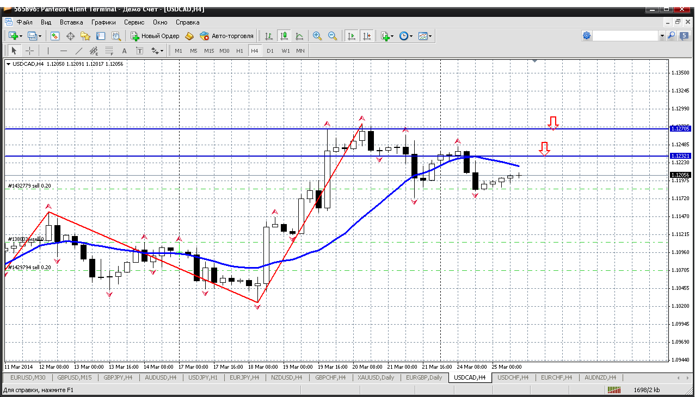Switch to M30 timeframe
Screen dimensions: 695x397
[224, 51]
